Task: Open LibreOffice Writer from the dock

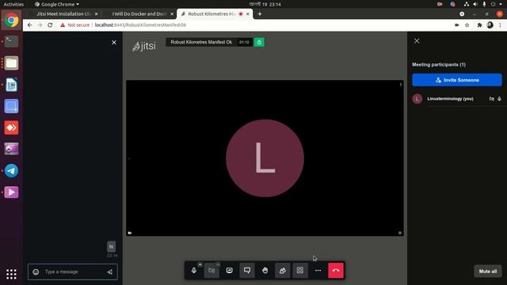Action: pos(11,85)
